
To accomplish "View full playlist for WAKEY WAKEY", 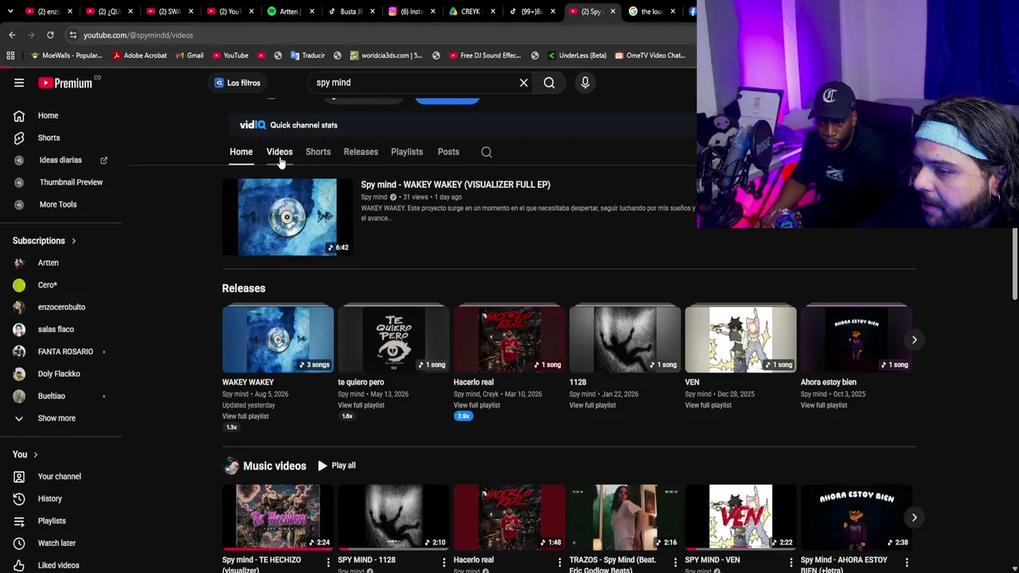I will 245,416.
